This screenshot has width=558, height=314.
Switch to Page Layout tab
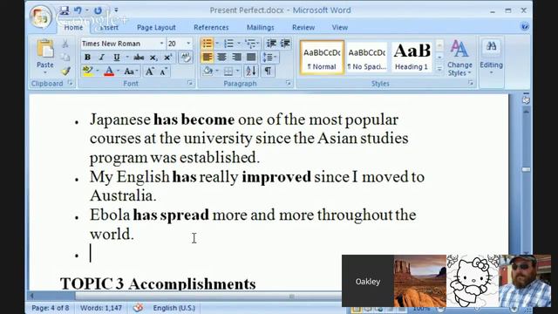tap(156, 27)
